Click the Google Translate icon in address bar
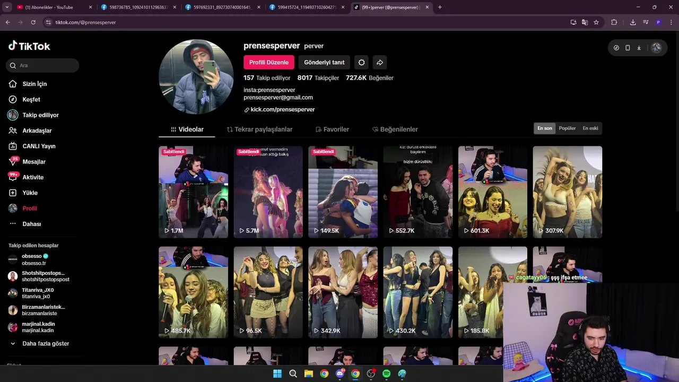 click(x=585, y=22)
